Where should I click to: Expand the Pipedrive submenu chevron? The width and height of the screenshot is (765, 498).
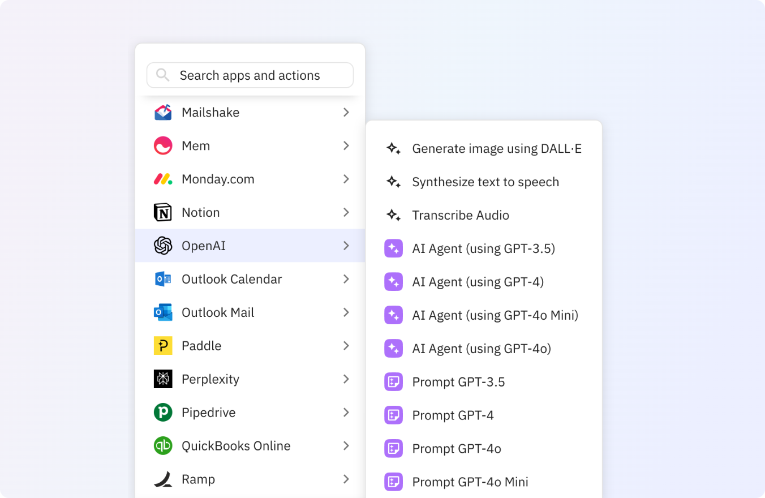coord(346,413)
